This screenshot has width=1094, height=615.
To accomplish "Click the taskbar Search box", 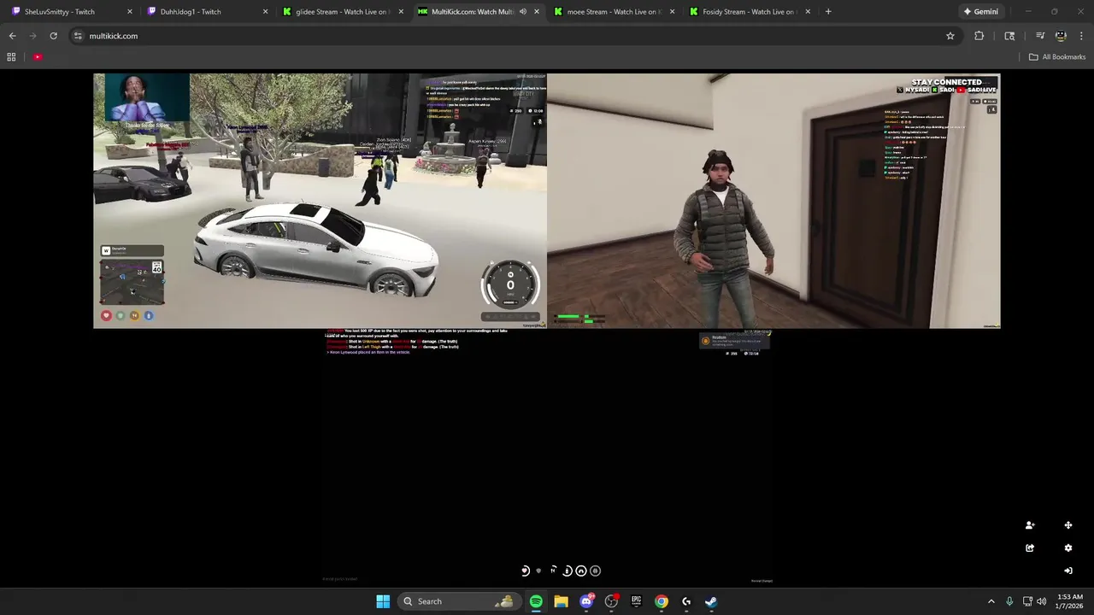I will click(x=458, y=601).
